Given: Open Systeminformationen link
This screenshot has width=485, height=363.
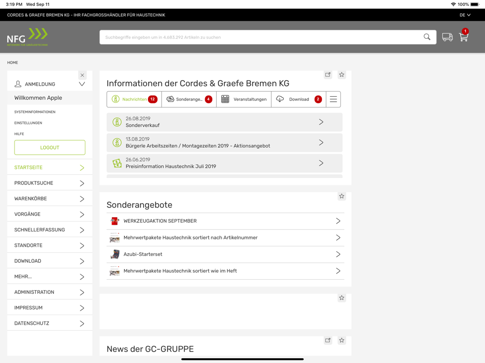Looking at the screenshot, I should click(34, 112).
